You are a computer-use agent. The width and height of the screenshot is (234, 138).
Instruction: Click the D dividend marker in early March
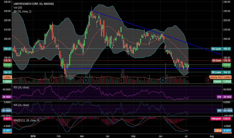coord(86,80)
